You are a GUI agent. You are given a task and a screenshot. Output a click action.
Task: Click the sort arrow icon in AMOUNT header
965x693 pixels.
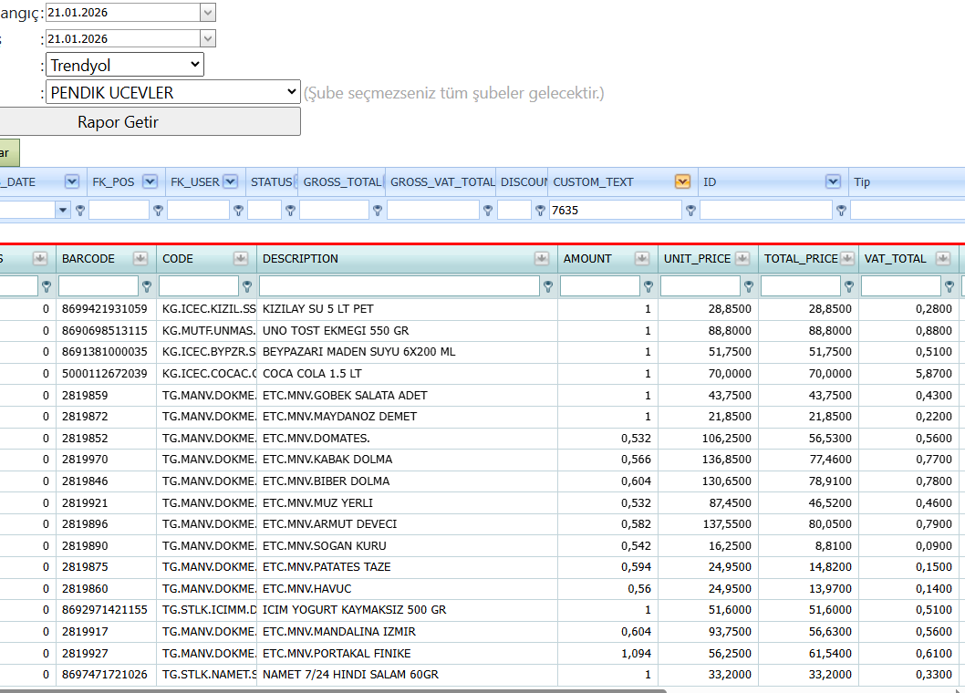(x=642, y=258)
